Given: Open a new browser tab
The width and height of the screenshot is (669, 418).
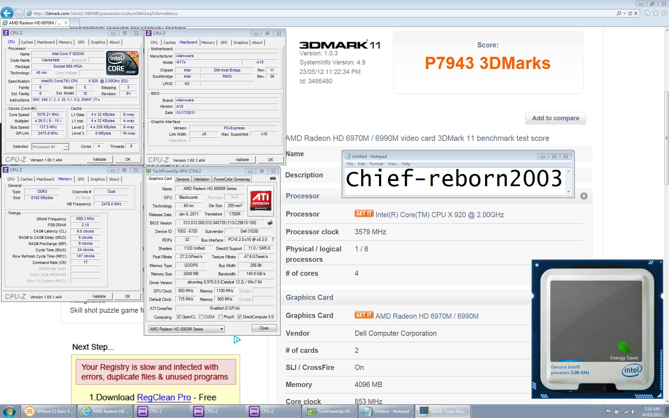Looking at the screenshot, I should point(75,23).
